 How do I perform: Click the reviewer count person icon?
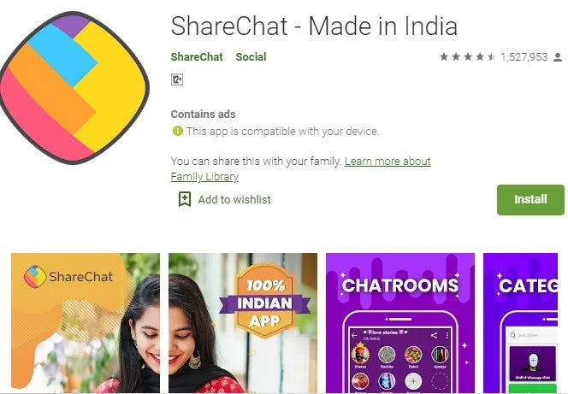coord(558,57)
